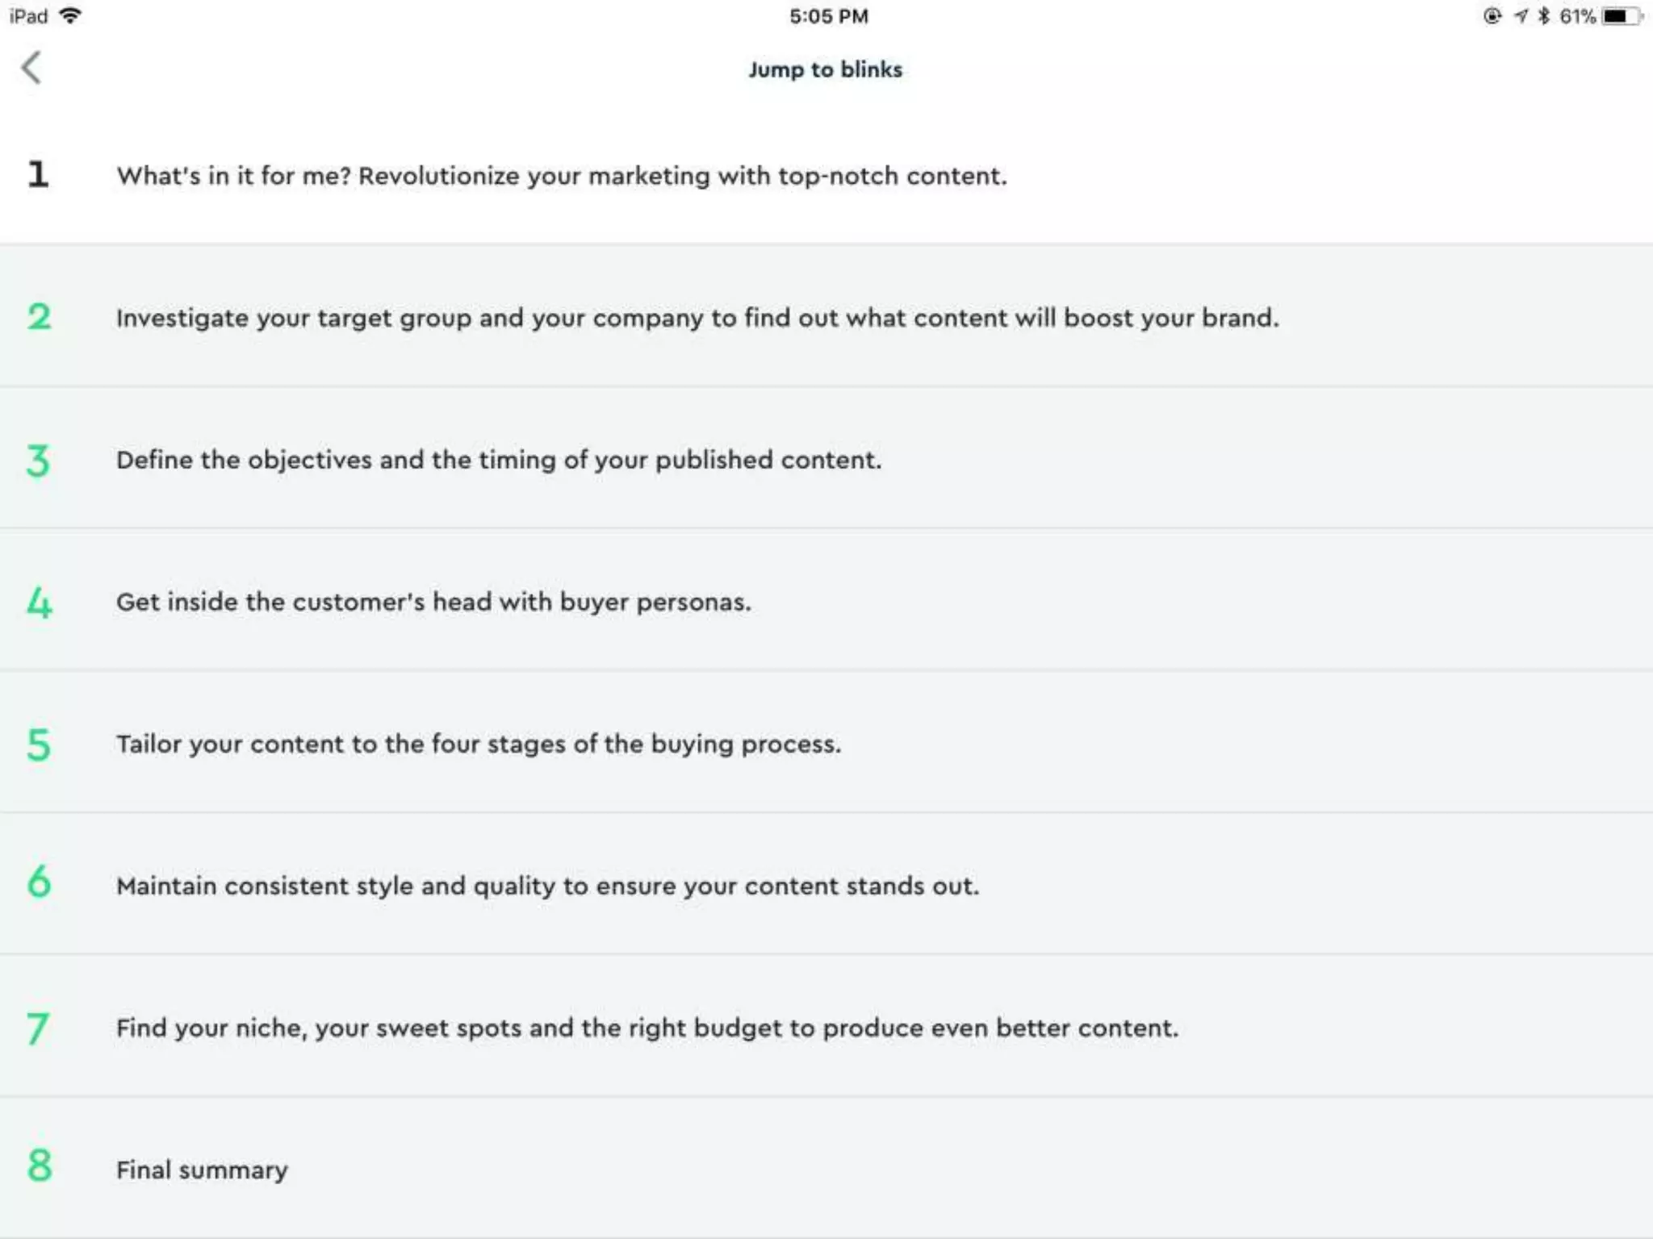Tap the 5:05 PM clock
Screen dimensions: 1653x1239
828,16
